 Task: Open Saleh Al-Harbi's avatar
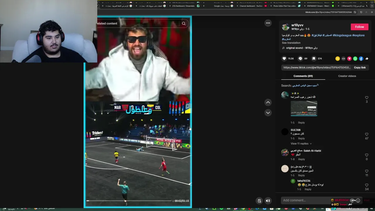tap(285, 152)
